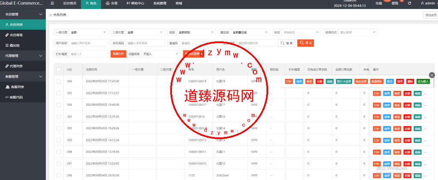Open the 设置规格 dropdown showing 不加入
The height and width of the screenshot is (180, 438).
[x=161, y=54]
